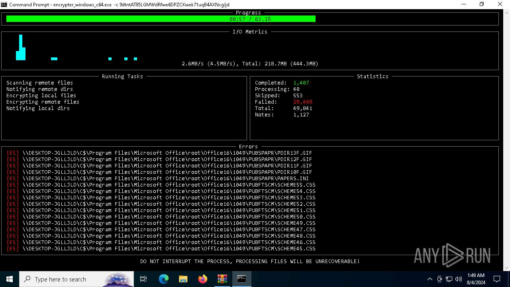Select the 'Notifying remote dirs' task line
The width and height of the screenshot is (510, 287).
point(39,89)
